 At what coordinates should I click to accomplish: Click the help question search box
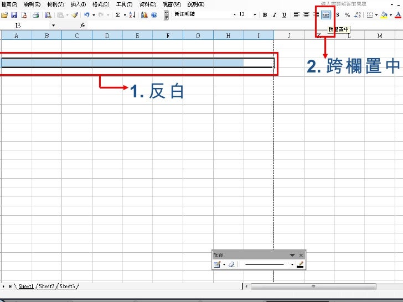click(x=355, y=4)
